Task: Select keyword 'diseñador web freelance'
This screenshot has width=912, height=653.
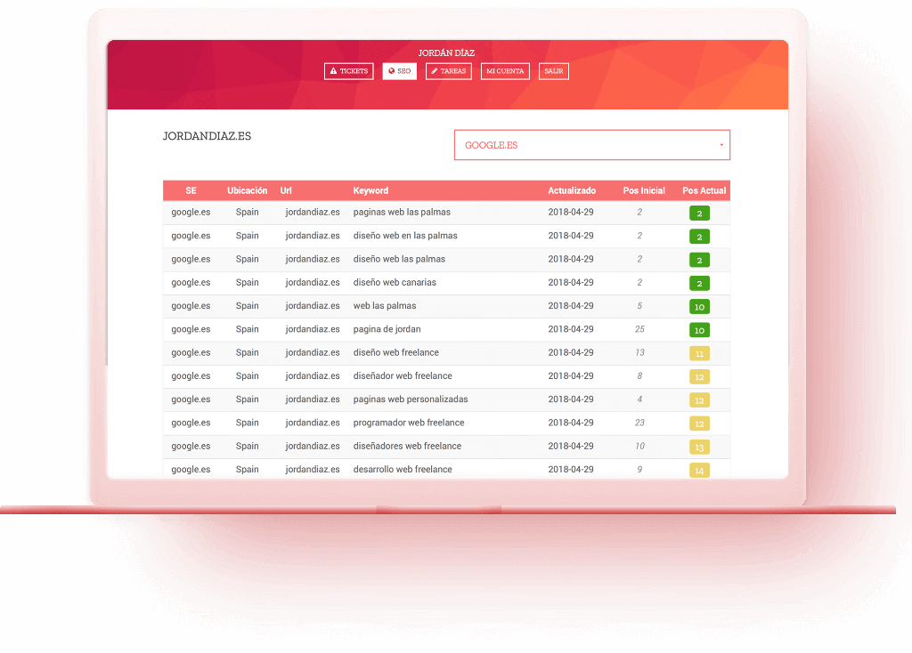Action: 403,376
